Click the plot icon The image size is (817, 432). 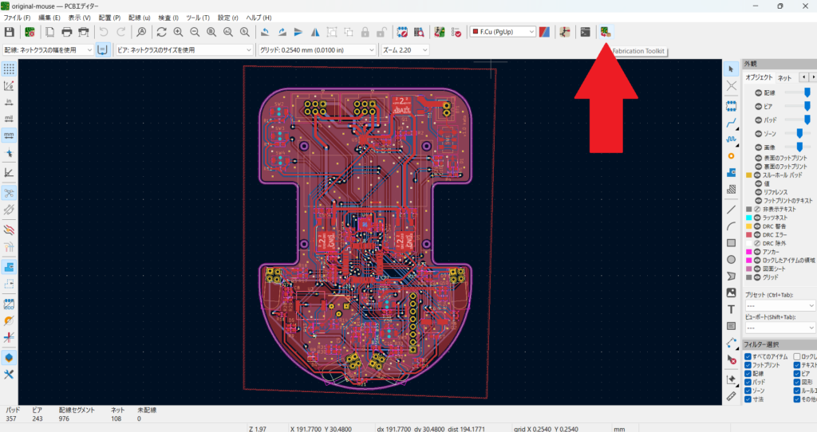[83, 32]
